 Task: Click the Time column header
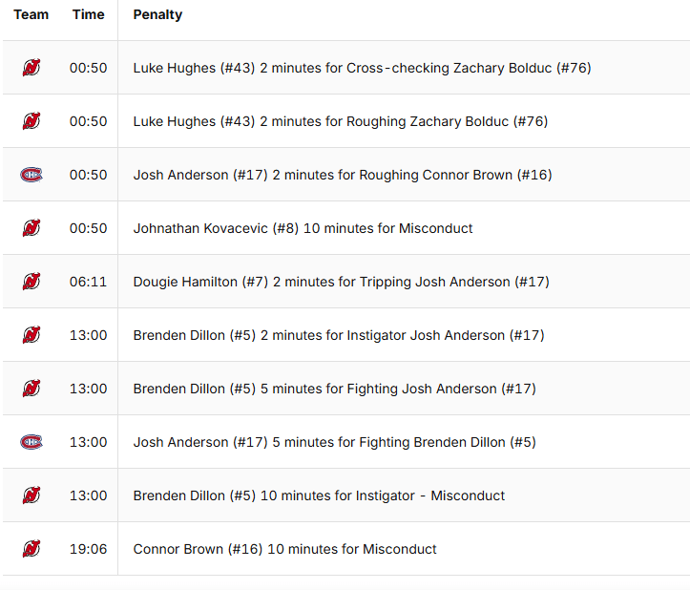click(x=88, y=14)
